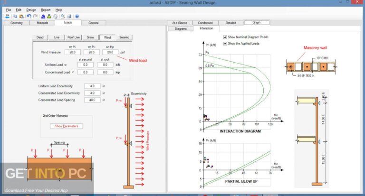Viewport: 365px width, 196px height.
Task: Switch to the Diagrams sub-tab
Action: (181, 29)
